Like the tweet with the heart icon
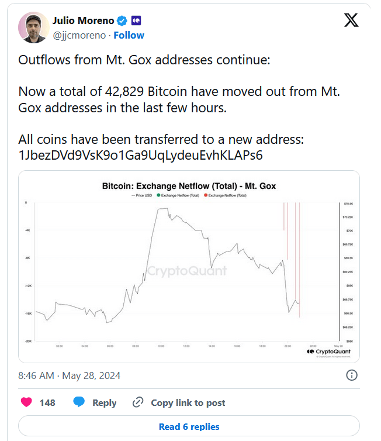 (27, 402)
